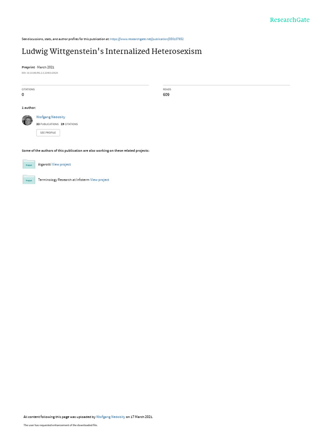Click the '1 author:' heading

pos(29,107)
